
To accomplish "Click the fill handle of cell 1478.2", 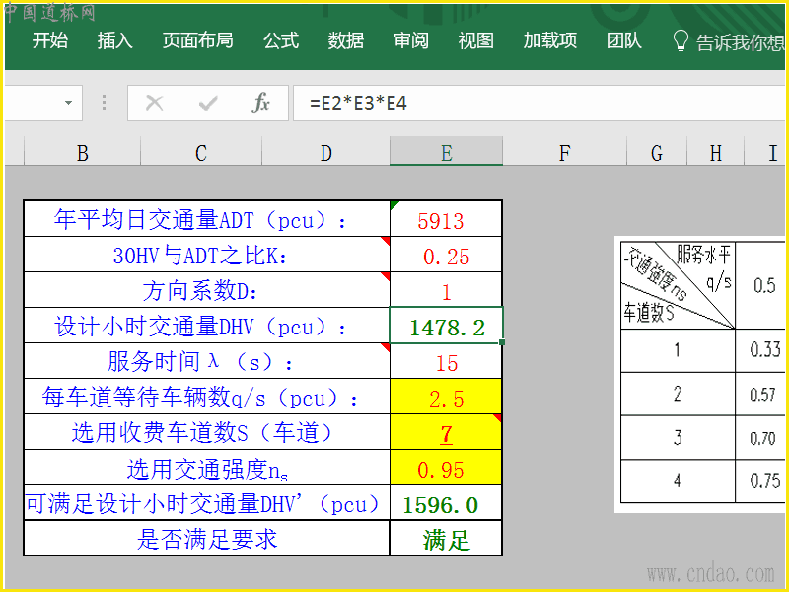I will coord(502,342).
